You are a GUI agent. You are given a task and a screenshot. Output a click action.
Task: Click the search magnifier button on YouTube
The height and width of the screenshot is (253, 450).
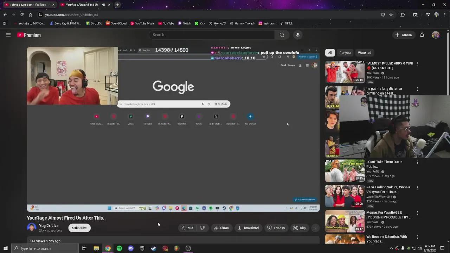click(x=282, y=35)
